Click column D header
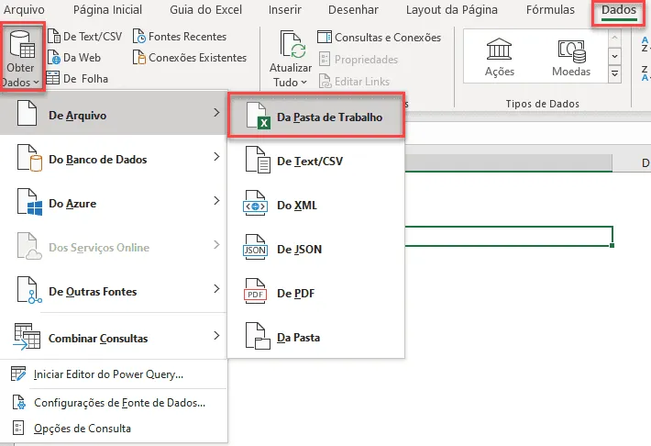The height and width of the screenshot is (446, 651). tap(645, 163)
